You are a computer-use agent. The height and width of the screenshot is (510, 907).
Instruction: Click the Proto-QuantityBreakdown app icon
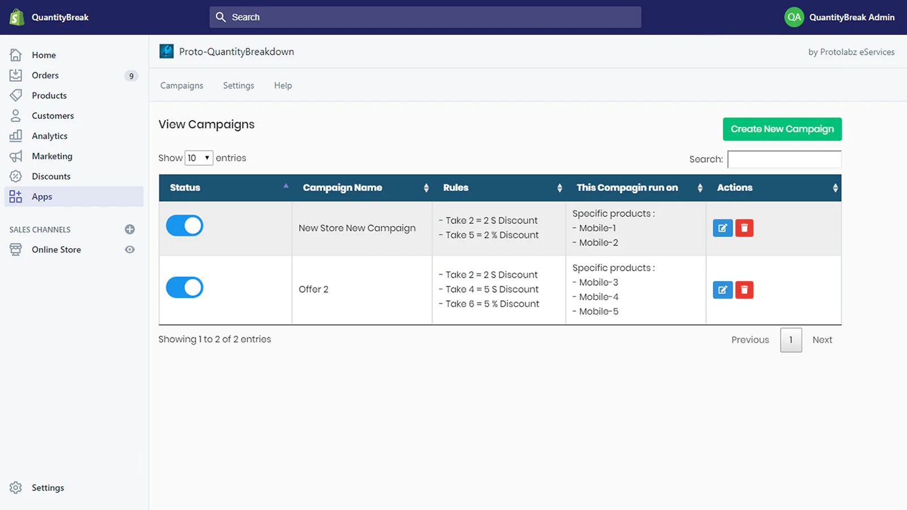167,52
